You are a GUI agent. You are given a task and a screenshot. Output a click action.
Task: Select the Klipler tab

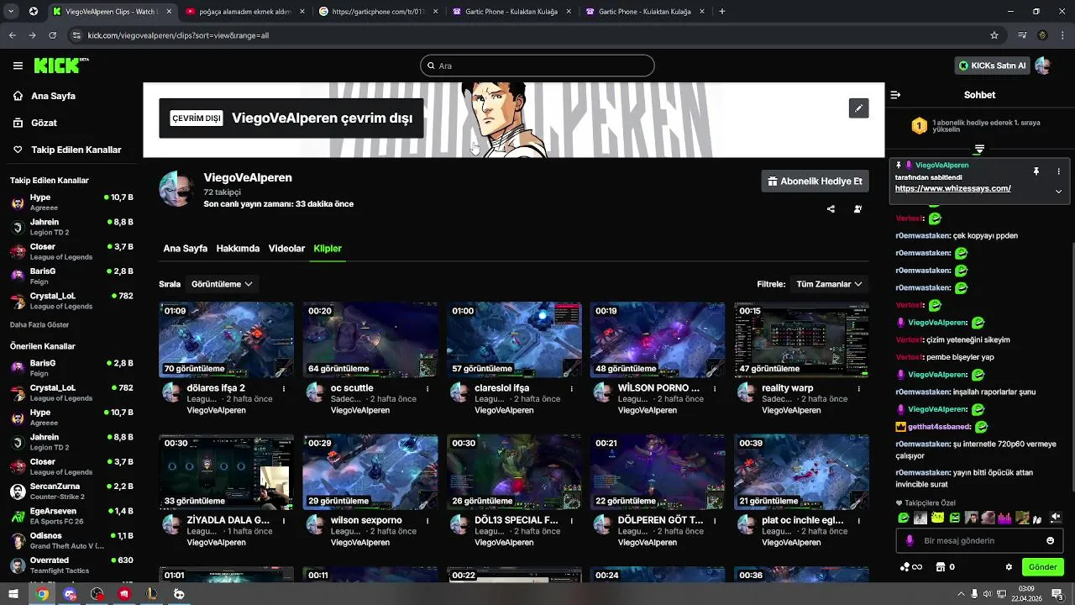coord(328,249)
